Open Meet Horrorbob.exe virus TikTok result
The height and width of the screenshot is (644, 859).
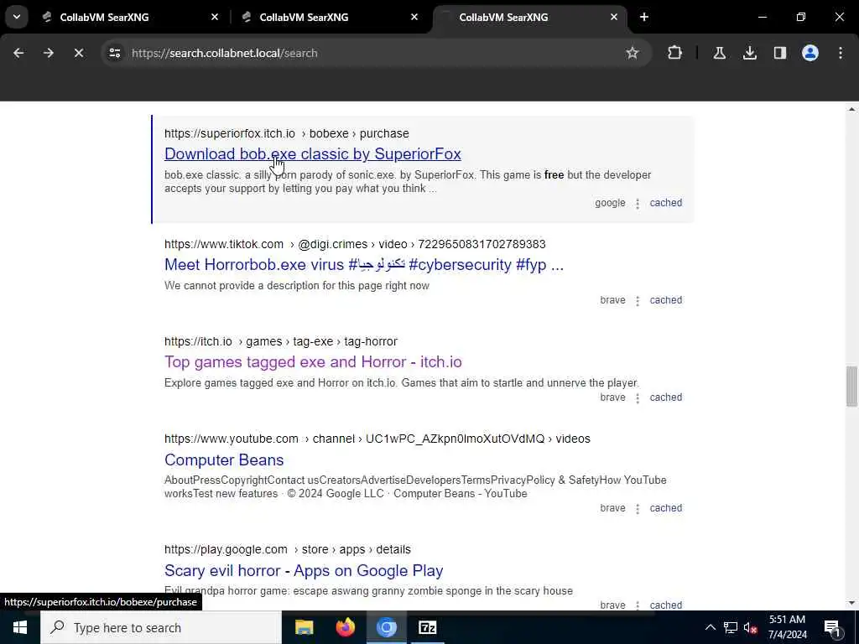(x=364, y=264)
